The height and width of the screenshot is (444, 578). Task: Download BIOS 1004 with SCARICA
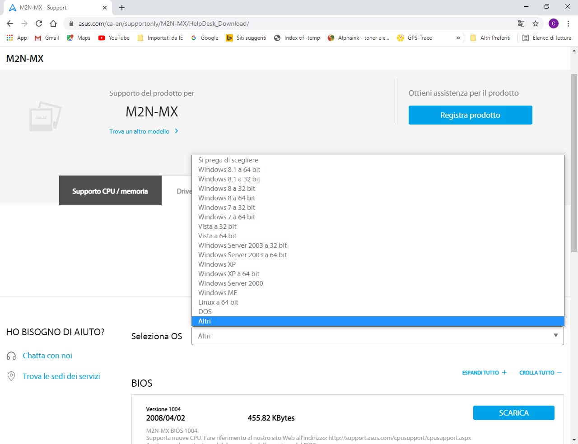click(x=514, y=413)
